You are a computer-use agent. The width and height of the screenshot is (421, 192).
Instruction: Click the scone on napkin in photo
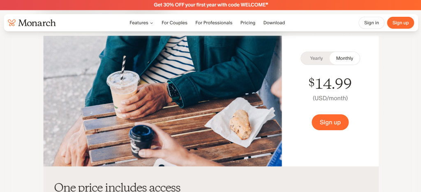[x=241, y=124]
